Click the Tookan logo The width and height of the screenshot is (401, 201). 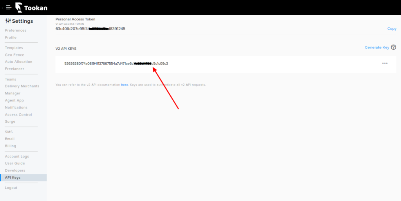click(x=31, y=7)
